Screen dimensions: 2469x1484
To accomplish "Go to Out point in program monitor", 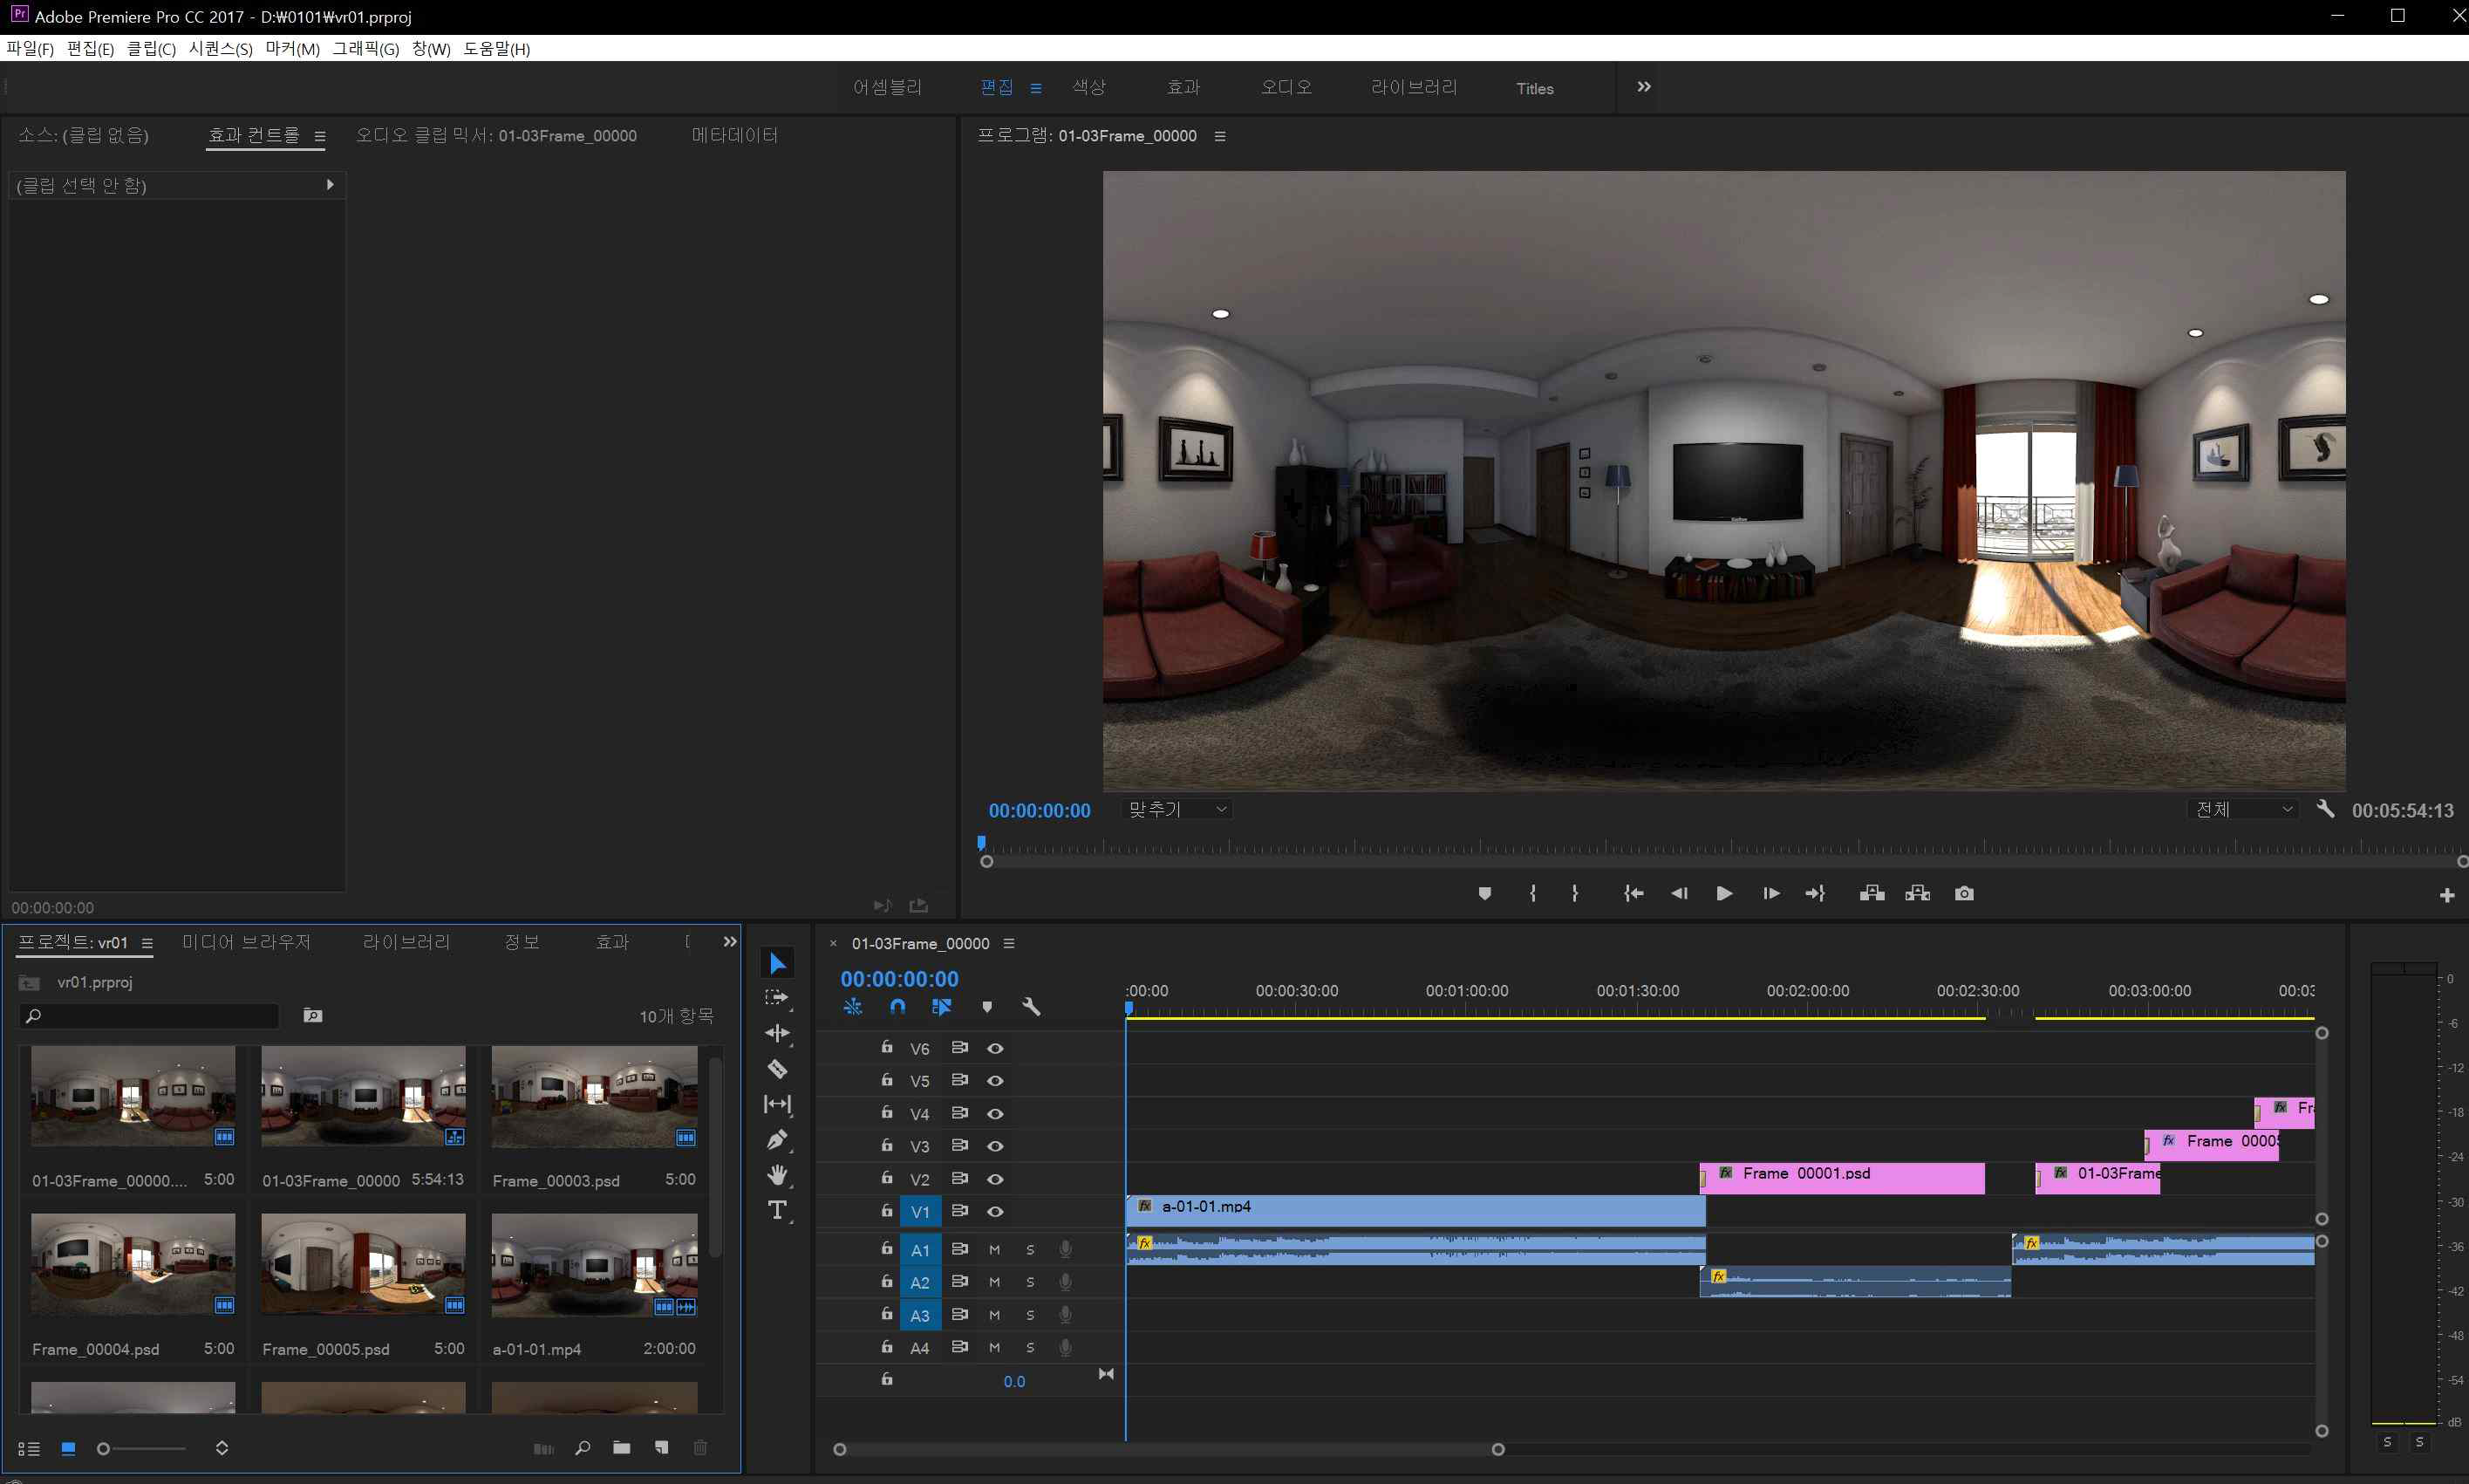I will click(1815, 893).
